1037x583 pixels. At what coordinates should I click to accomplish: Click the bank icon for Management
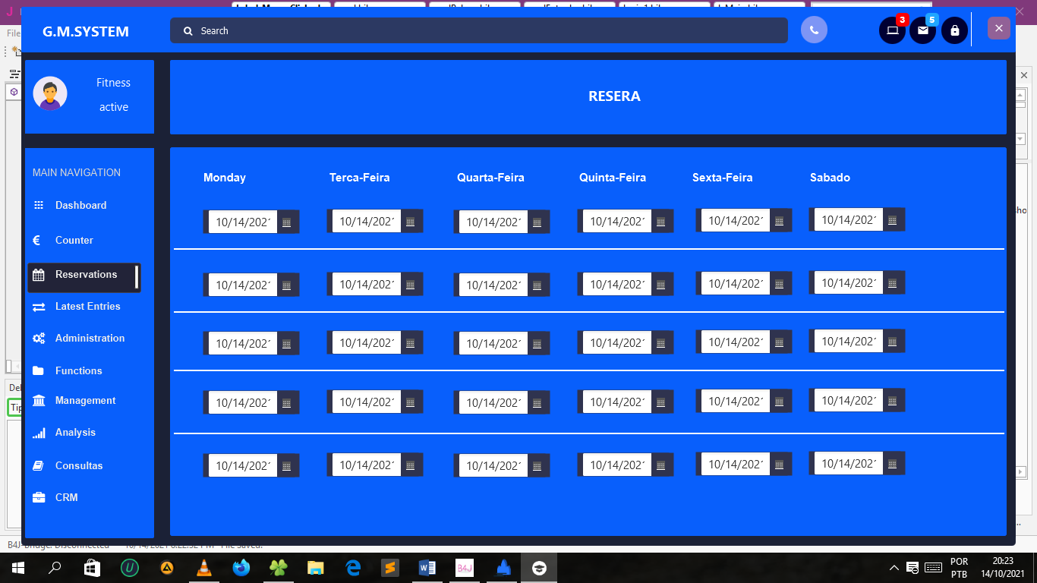[39, 401]
